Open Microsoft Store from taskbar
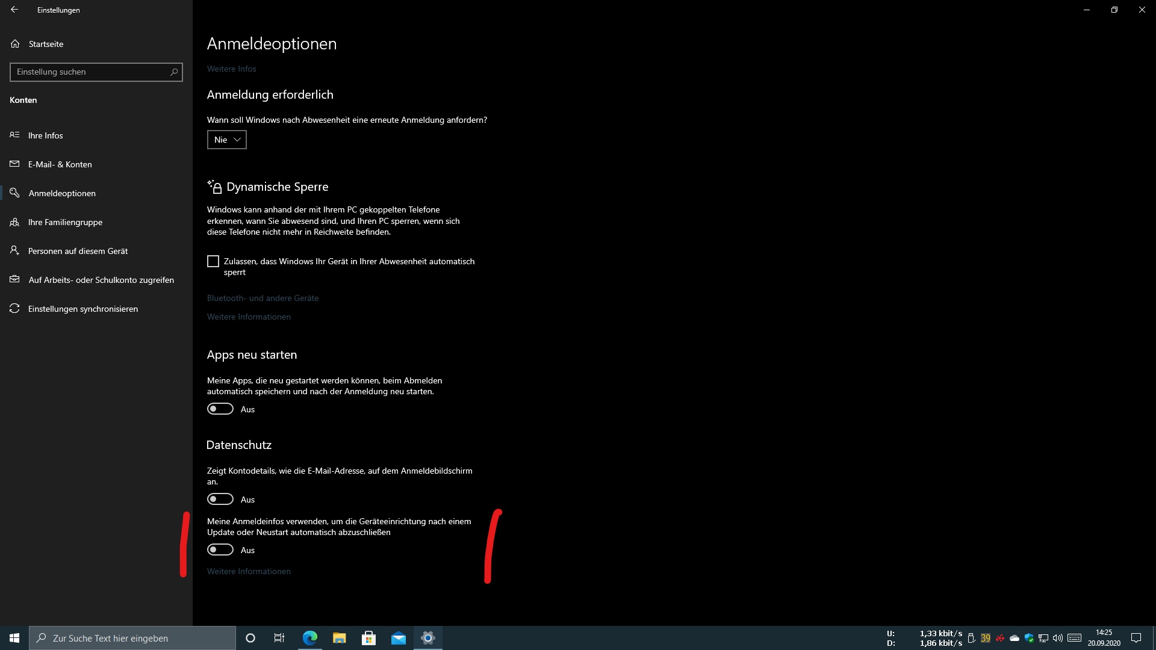Screen dimensions: 1156x650 point(369,638)
